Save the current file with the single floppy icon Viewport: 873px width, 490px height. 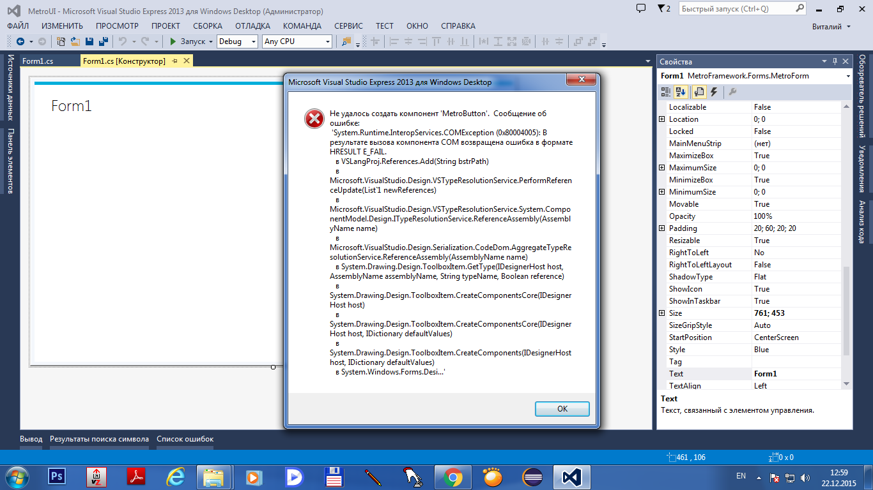(89, 41)
